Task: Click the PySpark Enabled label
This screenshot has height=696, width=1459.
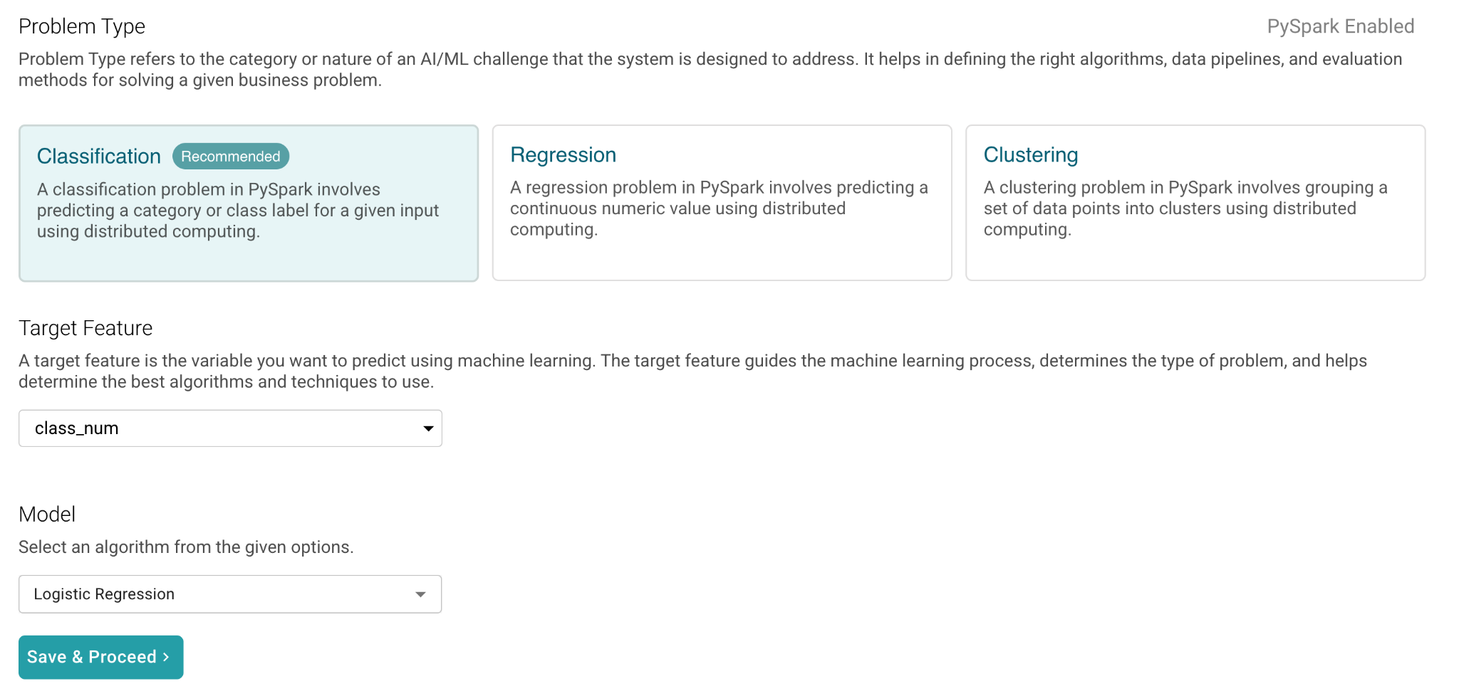Action: [x=1340, y=26]
